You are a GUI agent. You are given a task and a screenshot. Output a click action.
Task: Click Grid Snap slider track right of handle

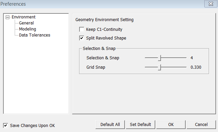pyautogui.click(x=174, y=67)
